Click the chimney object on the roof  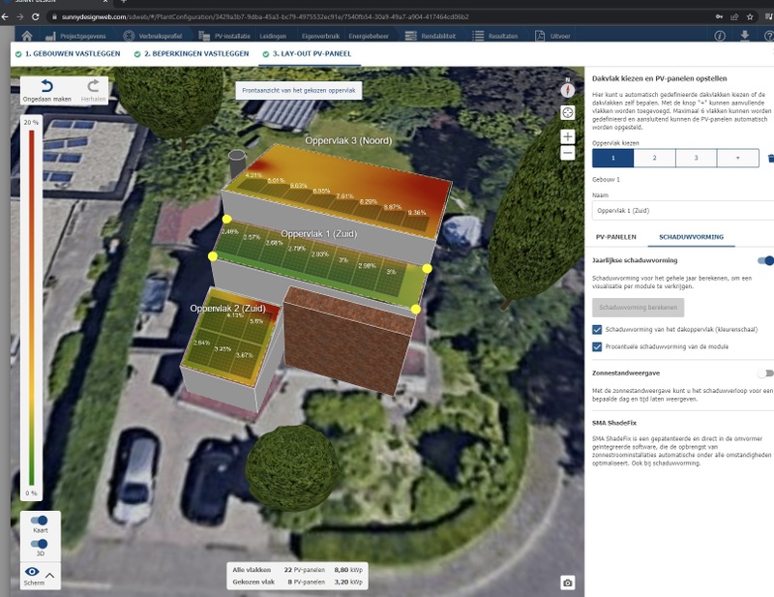pos(237,164)
